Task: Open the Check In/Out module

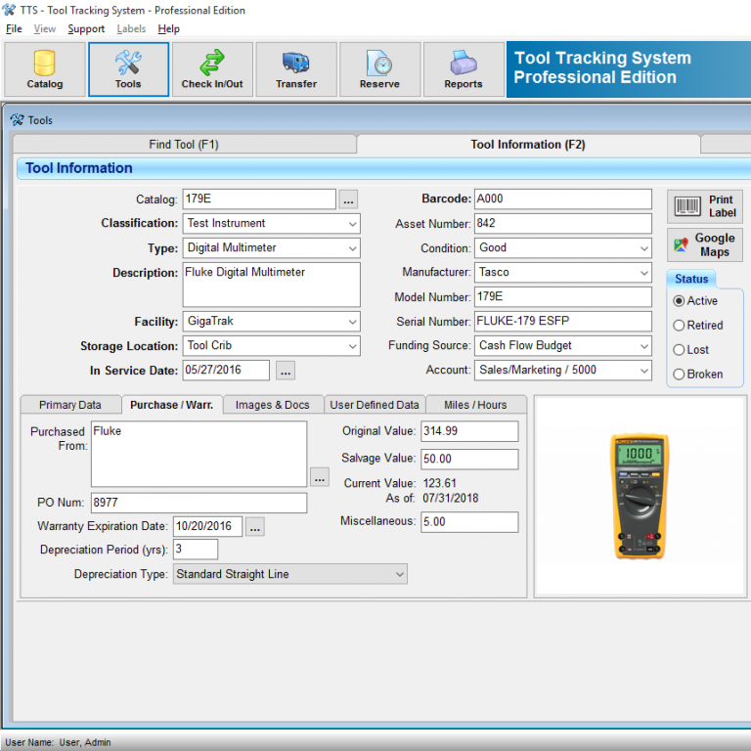Action: point(212,69)
